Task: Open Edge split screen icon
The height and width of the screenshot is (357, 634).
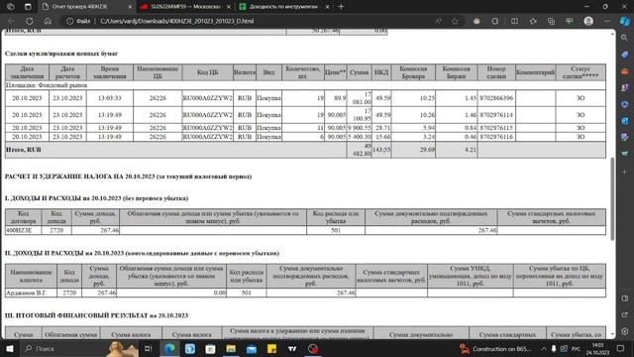Action: (x=514, y=21)
